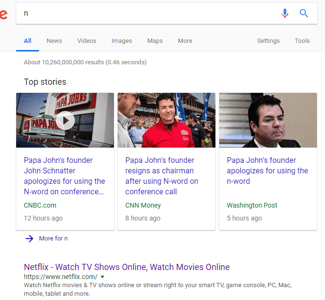Click the '5 hours ago' timestamp
Viewport: 325px width, 300px height.
(244, 218)
